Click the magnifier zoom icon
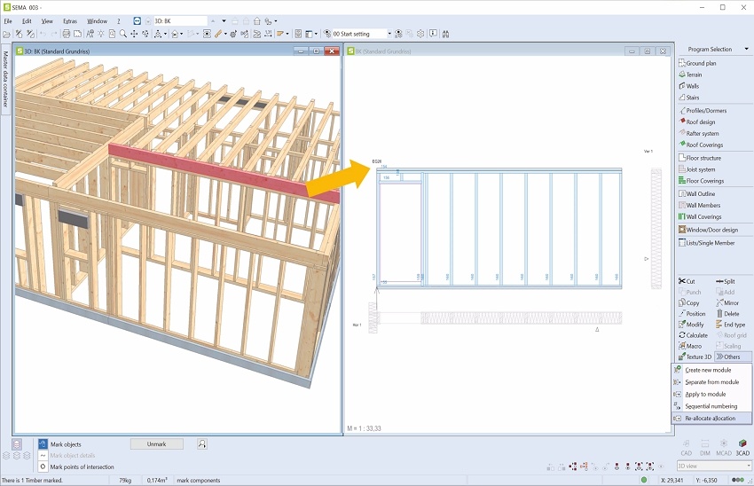 (x=123, y=34)
